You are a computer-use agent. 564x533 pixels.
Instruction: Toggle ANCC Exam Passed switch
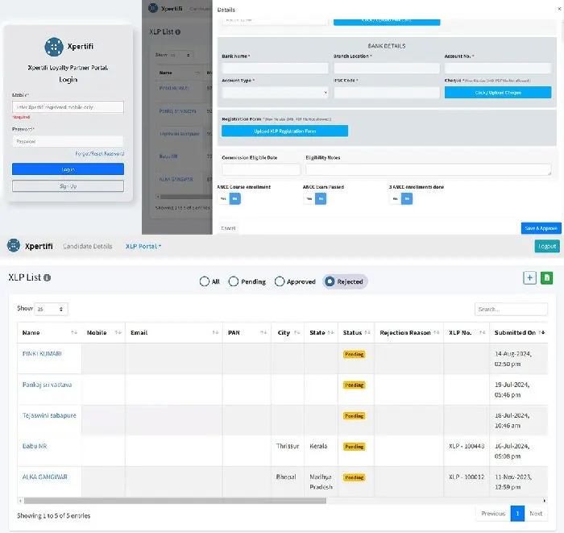pos(315,198)
